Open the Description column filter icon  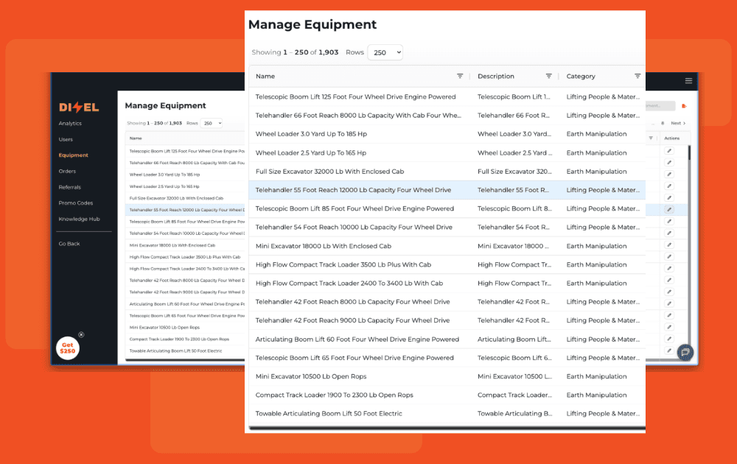tap(548, 76)
